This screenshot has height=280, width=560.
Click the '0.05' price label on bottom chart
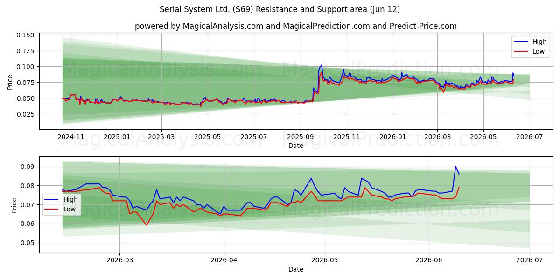28,243
